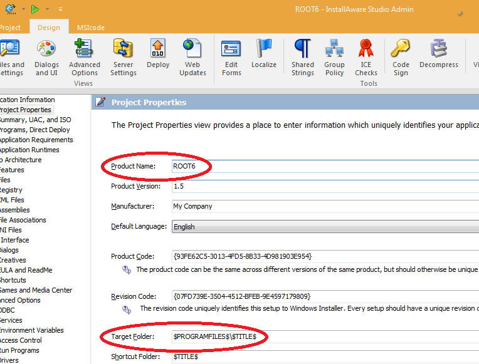The height and width of the screenshot is (364, 479).
Task: Select Programs, Direct Deploy item
Action: (34, 130)
